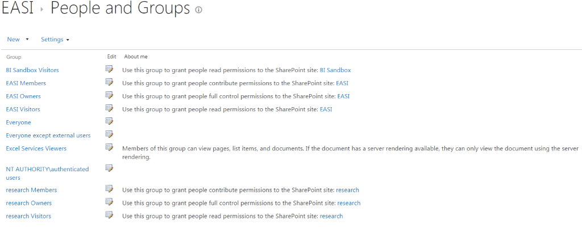Open the Settings dropdown menu

[x=55, y=39]
